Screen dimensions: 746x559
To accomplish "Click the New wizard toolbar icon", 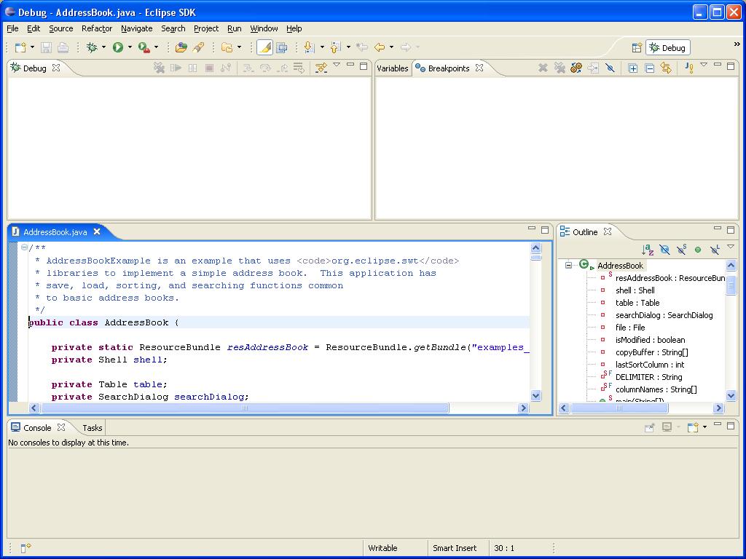I will pyautogui.click(x=20, y=47).
